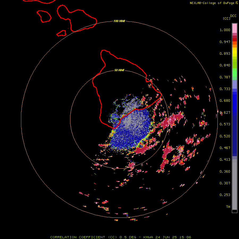The width and height of the screenshot is (239, 239).
Task: Click the 100 NMI range ring label
Action: pos(119,21)
